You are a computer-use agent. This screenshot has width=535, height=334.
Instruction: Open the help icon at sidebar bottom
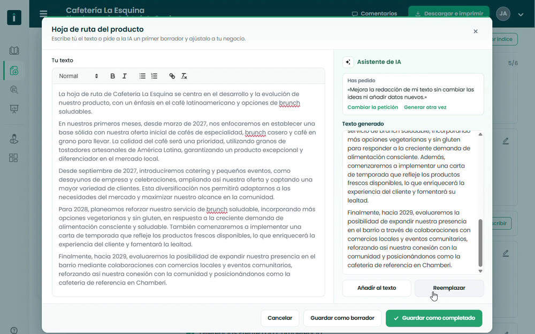click(x=14, y=330)
